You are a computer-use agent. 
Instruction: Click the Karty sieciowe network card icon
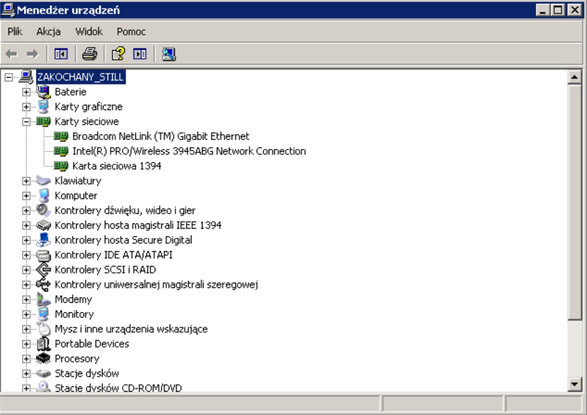43,121
